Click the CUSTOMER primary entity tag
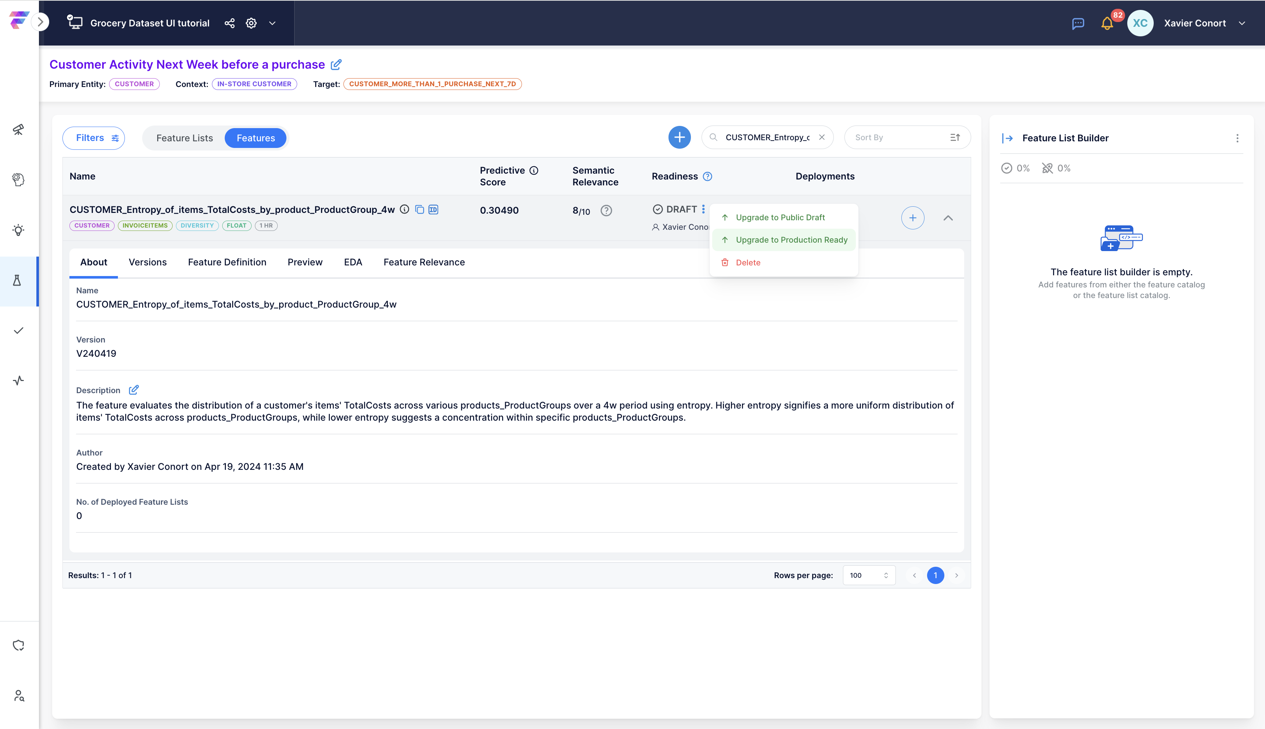This screenshot has height=729, width=1265. pos(134,84)
